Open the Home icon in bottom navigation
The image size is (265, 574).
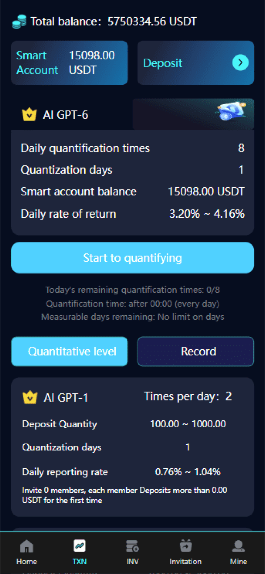click(x=26, y=546)
